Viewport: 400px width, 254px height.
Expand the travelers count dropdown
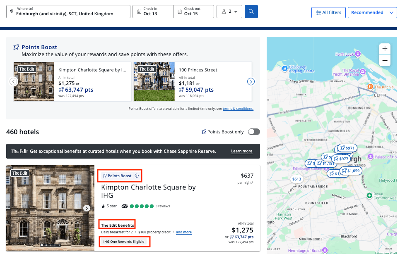pos(229,12)
